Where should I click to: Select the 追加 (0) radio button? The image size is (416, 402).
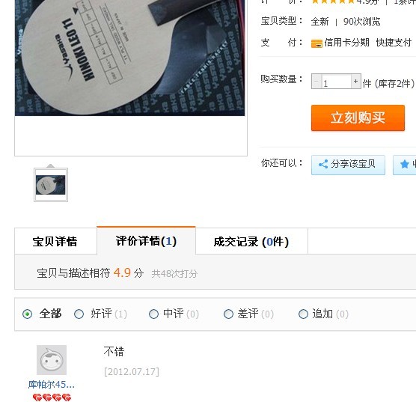click(303, 314)
